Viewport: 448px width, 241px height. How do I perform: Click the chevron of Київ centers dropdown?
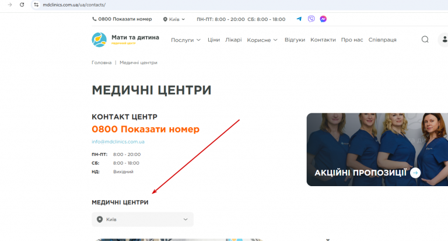pyautogui.click(x=185, y=219)
